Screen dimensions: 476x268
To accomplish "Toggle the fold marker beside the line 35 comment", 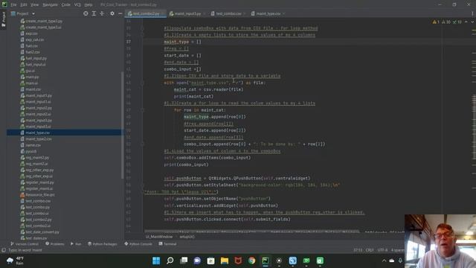I will click(142, 28).
